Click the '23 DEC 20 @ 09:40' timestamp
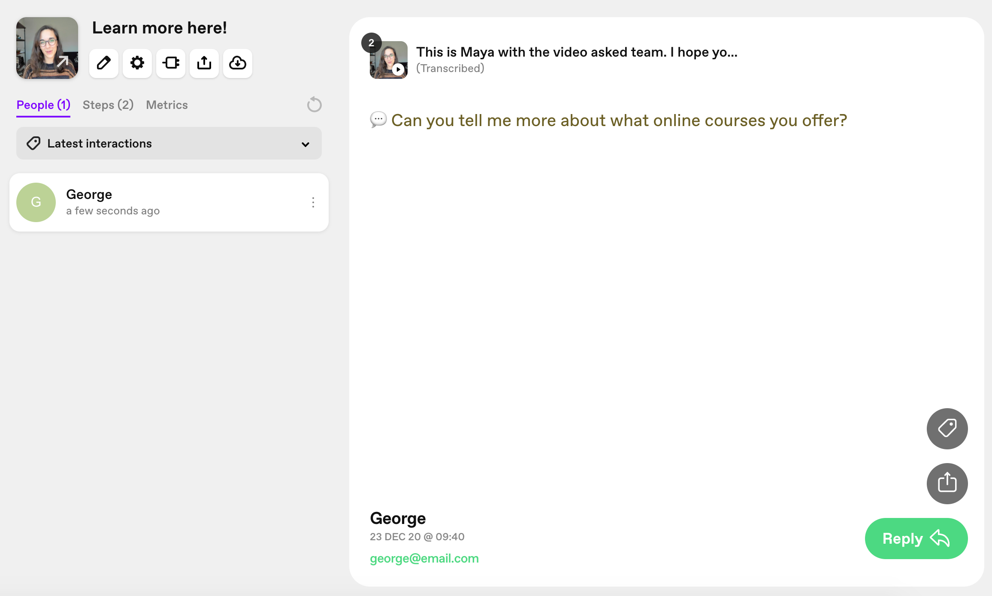Screen dimensions: 992x596 click(417, 537)
